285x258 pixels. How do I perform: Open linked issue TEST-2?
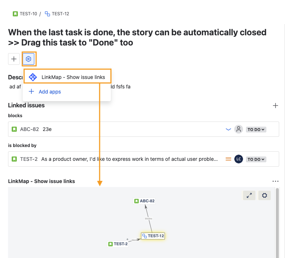coord(29,159)
